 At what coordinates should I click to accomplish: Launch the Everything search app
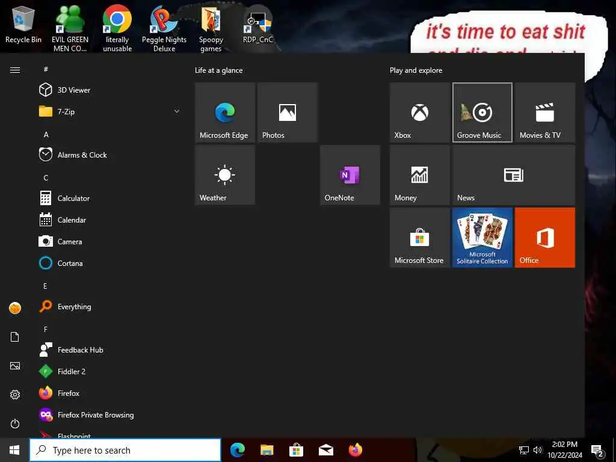click(x=110, y=306)
